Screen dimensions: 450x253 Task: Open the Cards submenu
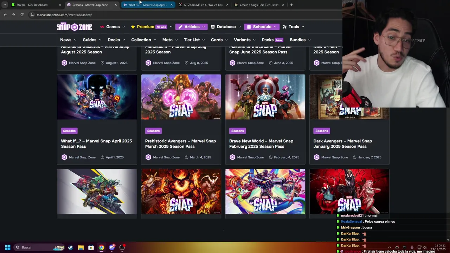click(219, 40)
